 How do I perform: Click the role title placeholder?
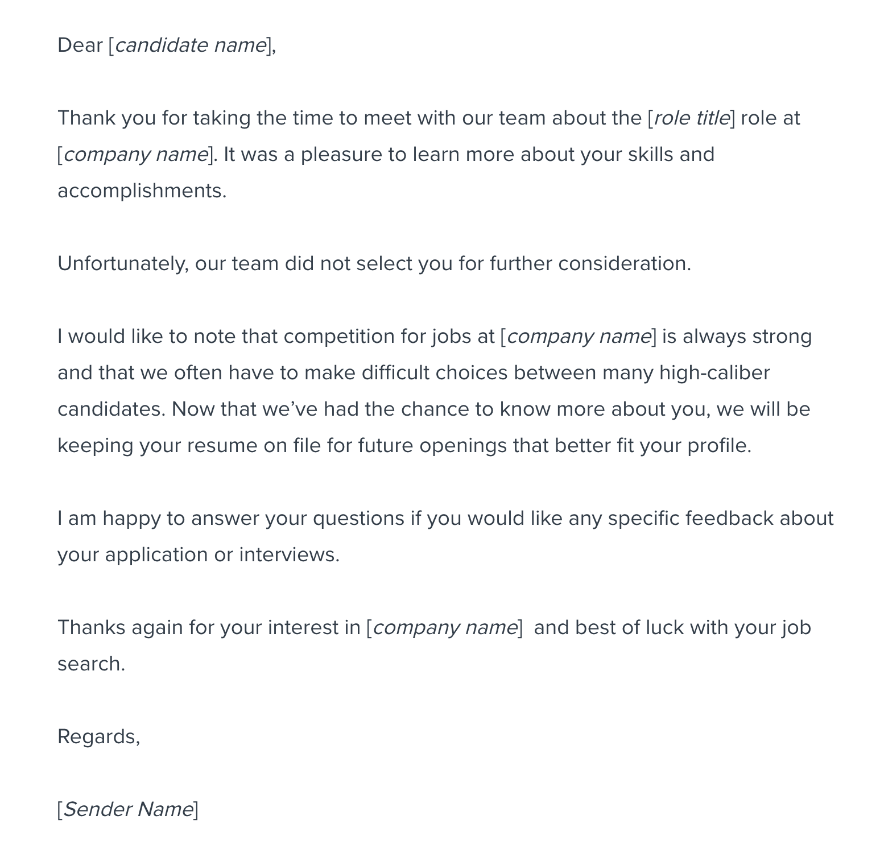692,118
